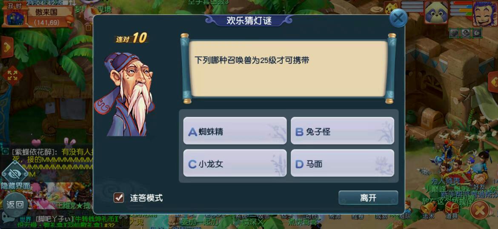Viewport: 498px width, 229px height.
Task: Tap the 隐藏界面 eye icon
Action: click(14, 173)
